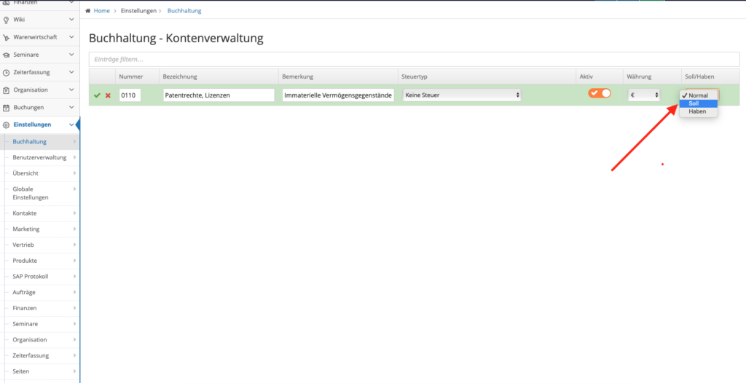Click the Wiki lightbulb icon

(6, 20)
